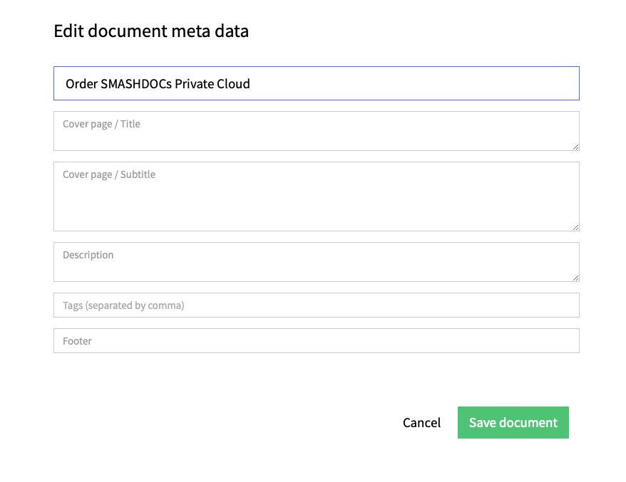
Task: Focus the document name field
Action: pyautogui.click(x=316, y=83)
